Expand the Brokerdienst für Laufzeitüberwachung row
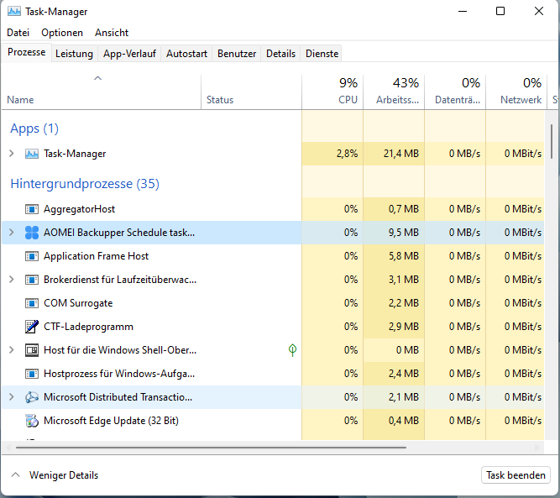Image resolution: width=560 pixels, height=498 pixels. click(11, 280)
